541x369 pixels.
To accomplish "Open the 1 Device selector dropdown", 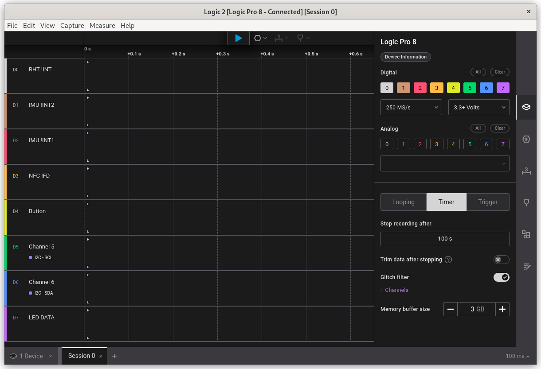I will (x=31, y=356).
